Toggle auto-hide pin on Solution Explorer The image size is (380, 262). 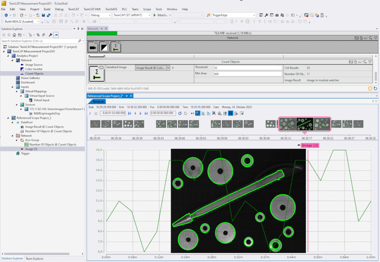[x=78, y=29]
